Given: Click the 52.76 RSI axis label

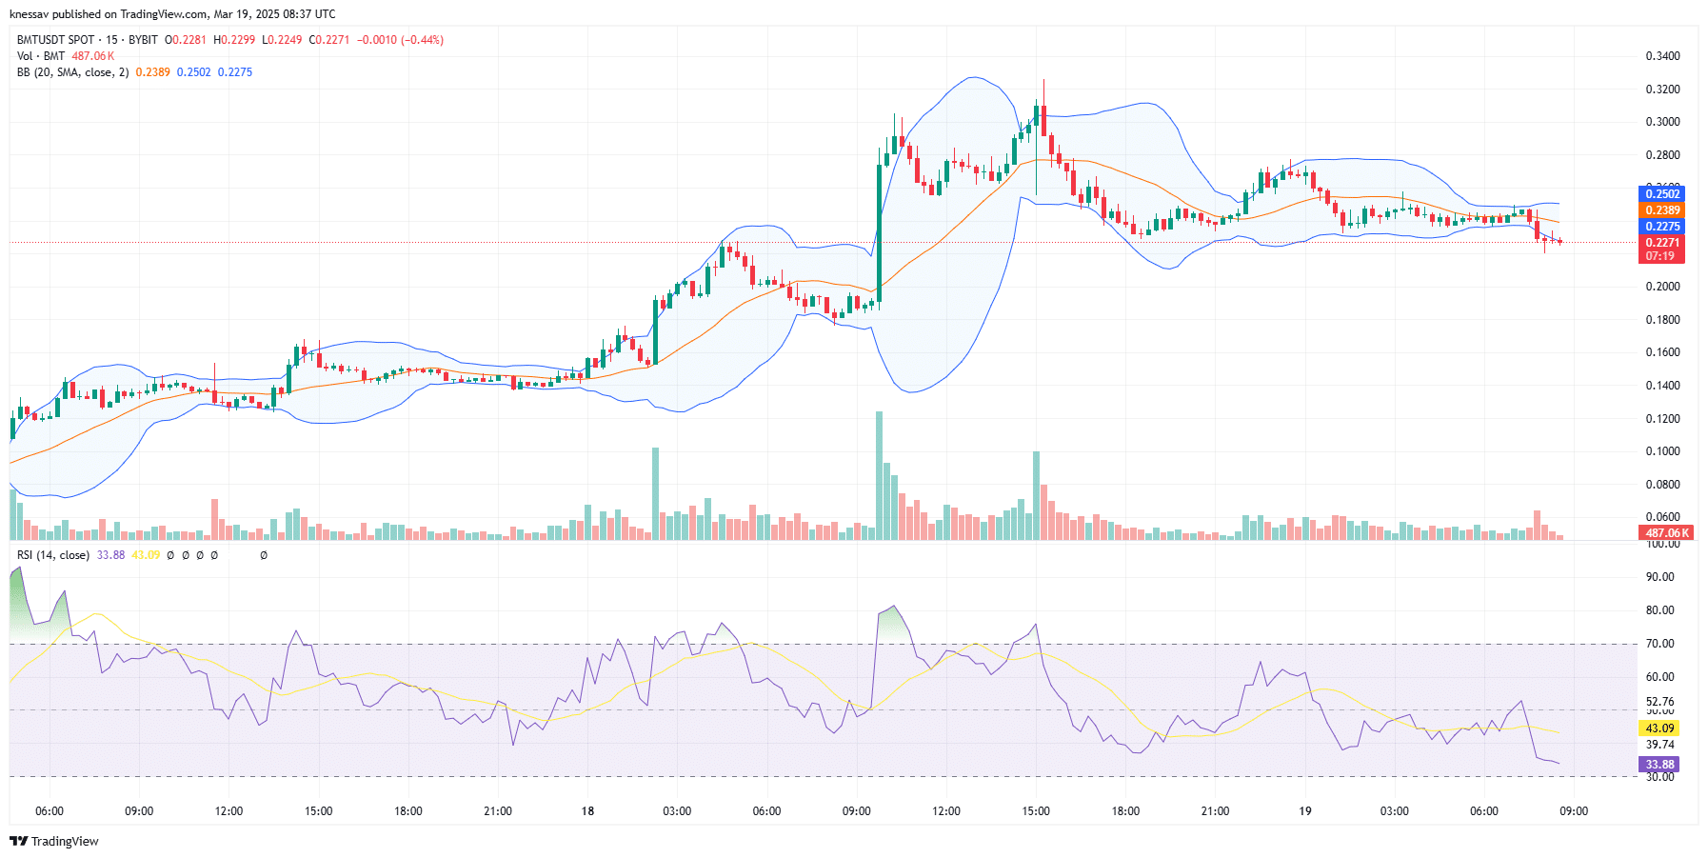Looking at the screenshot, I should point(1659,702).
